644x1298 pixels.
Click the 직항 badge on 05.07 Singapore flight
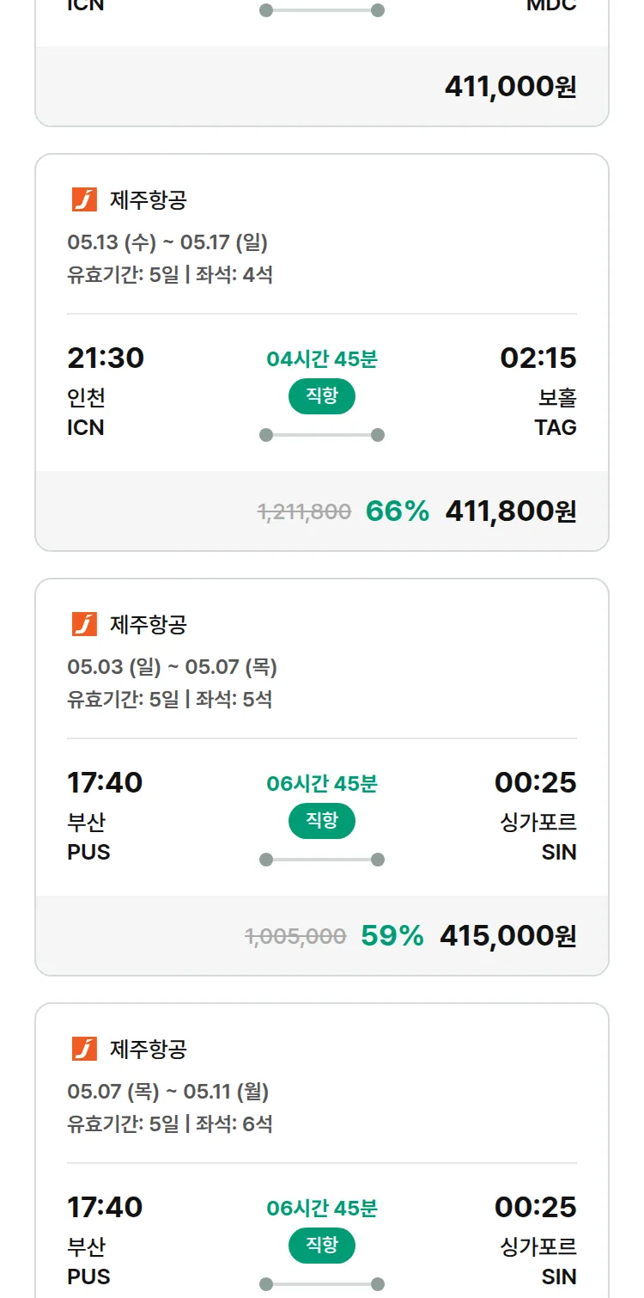click(321, 1246)
